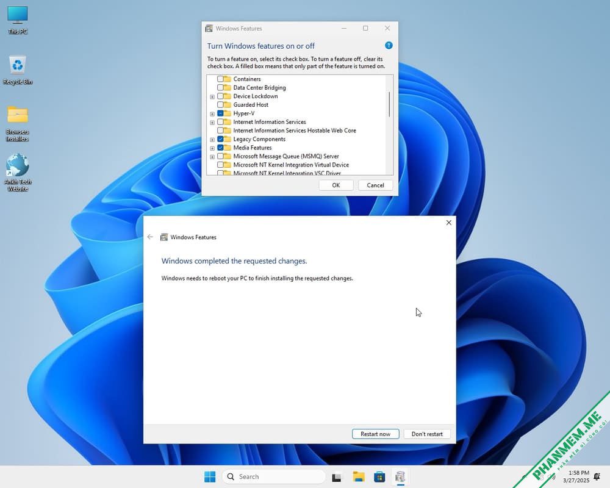Click the Windows Features taskbar icon
Viewport: 610px width, 488px height.
click(400, 476)
